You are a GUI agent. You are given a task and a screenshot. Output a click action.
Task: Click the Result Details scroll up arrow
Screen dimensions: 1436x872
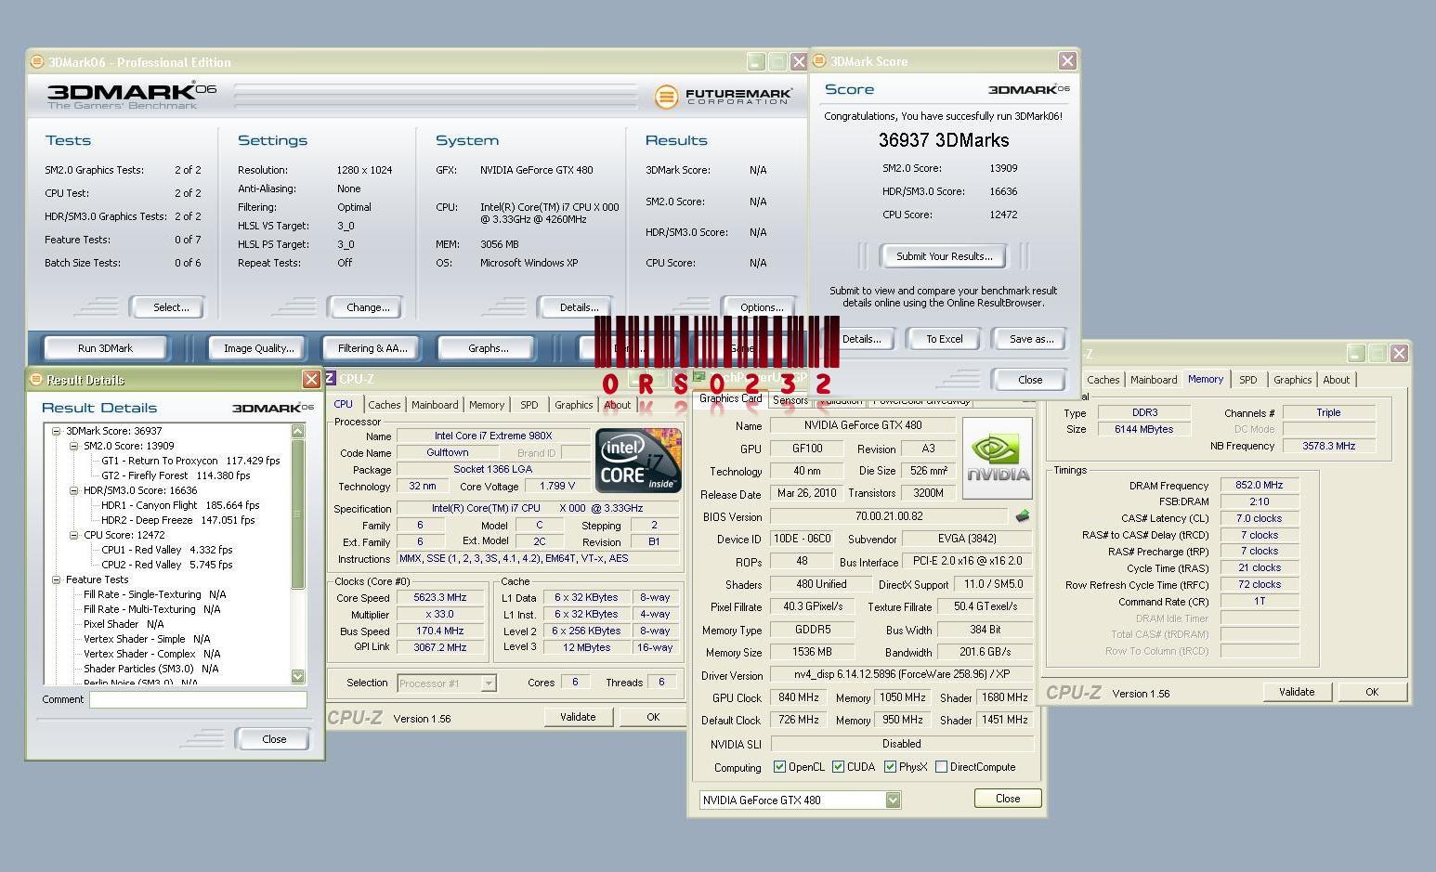(x=298, y=431)
